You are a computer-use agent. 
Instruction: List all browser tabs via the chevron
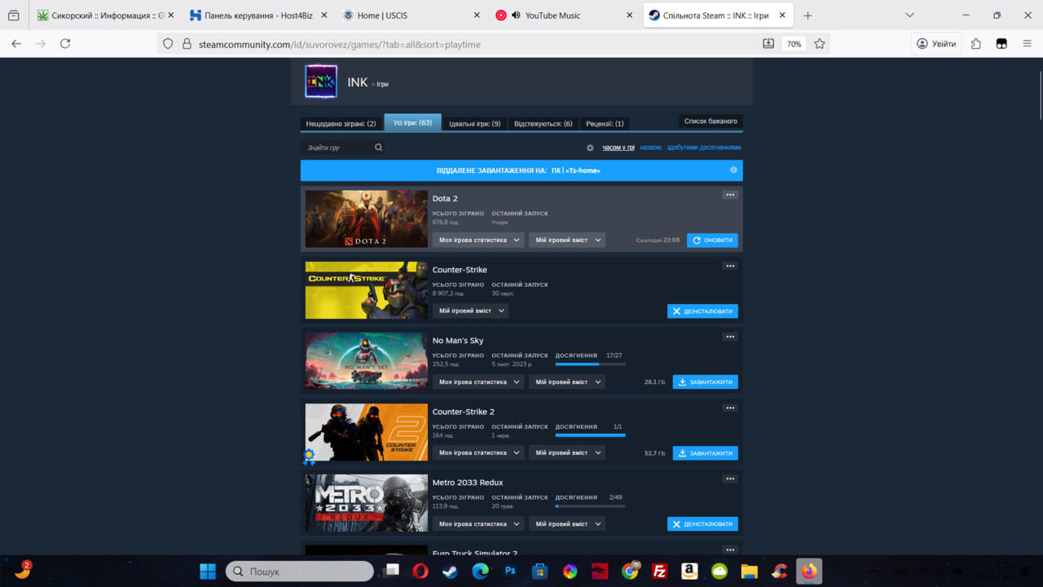click(909, 15)
